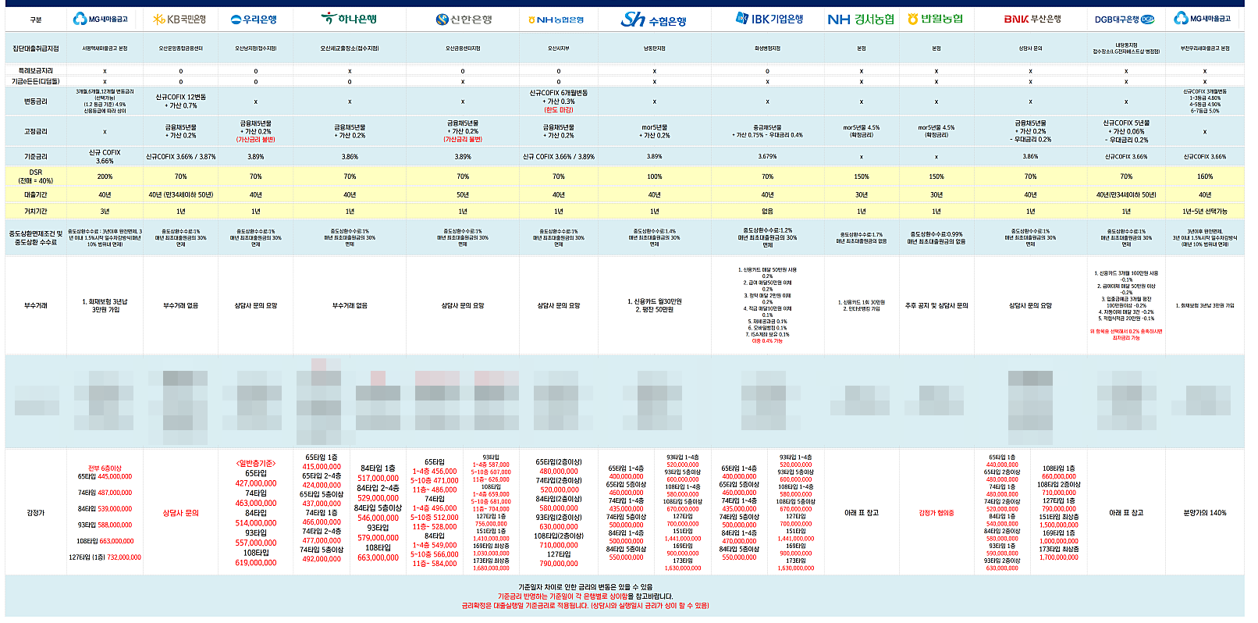1258x623 pixels.
Task: Select the 160% DSR cell
Action: pos(1205,176)
